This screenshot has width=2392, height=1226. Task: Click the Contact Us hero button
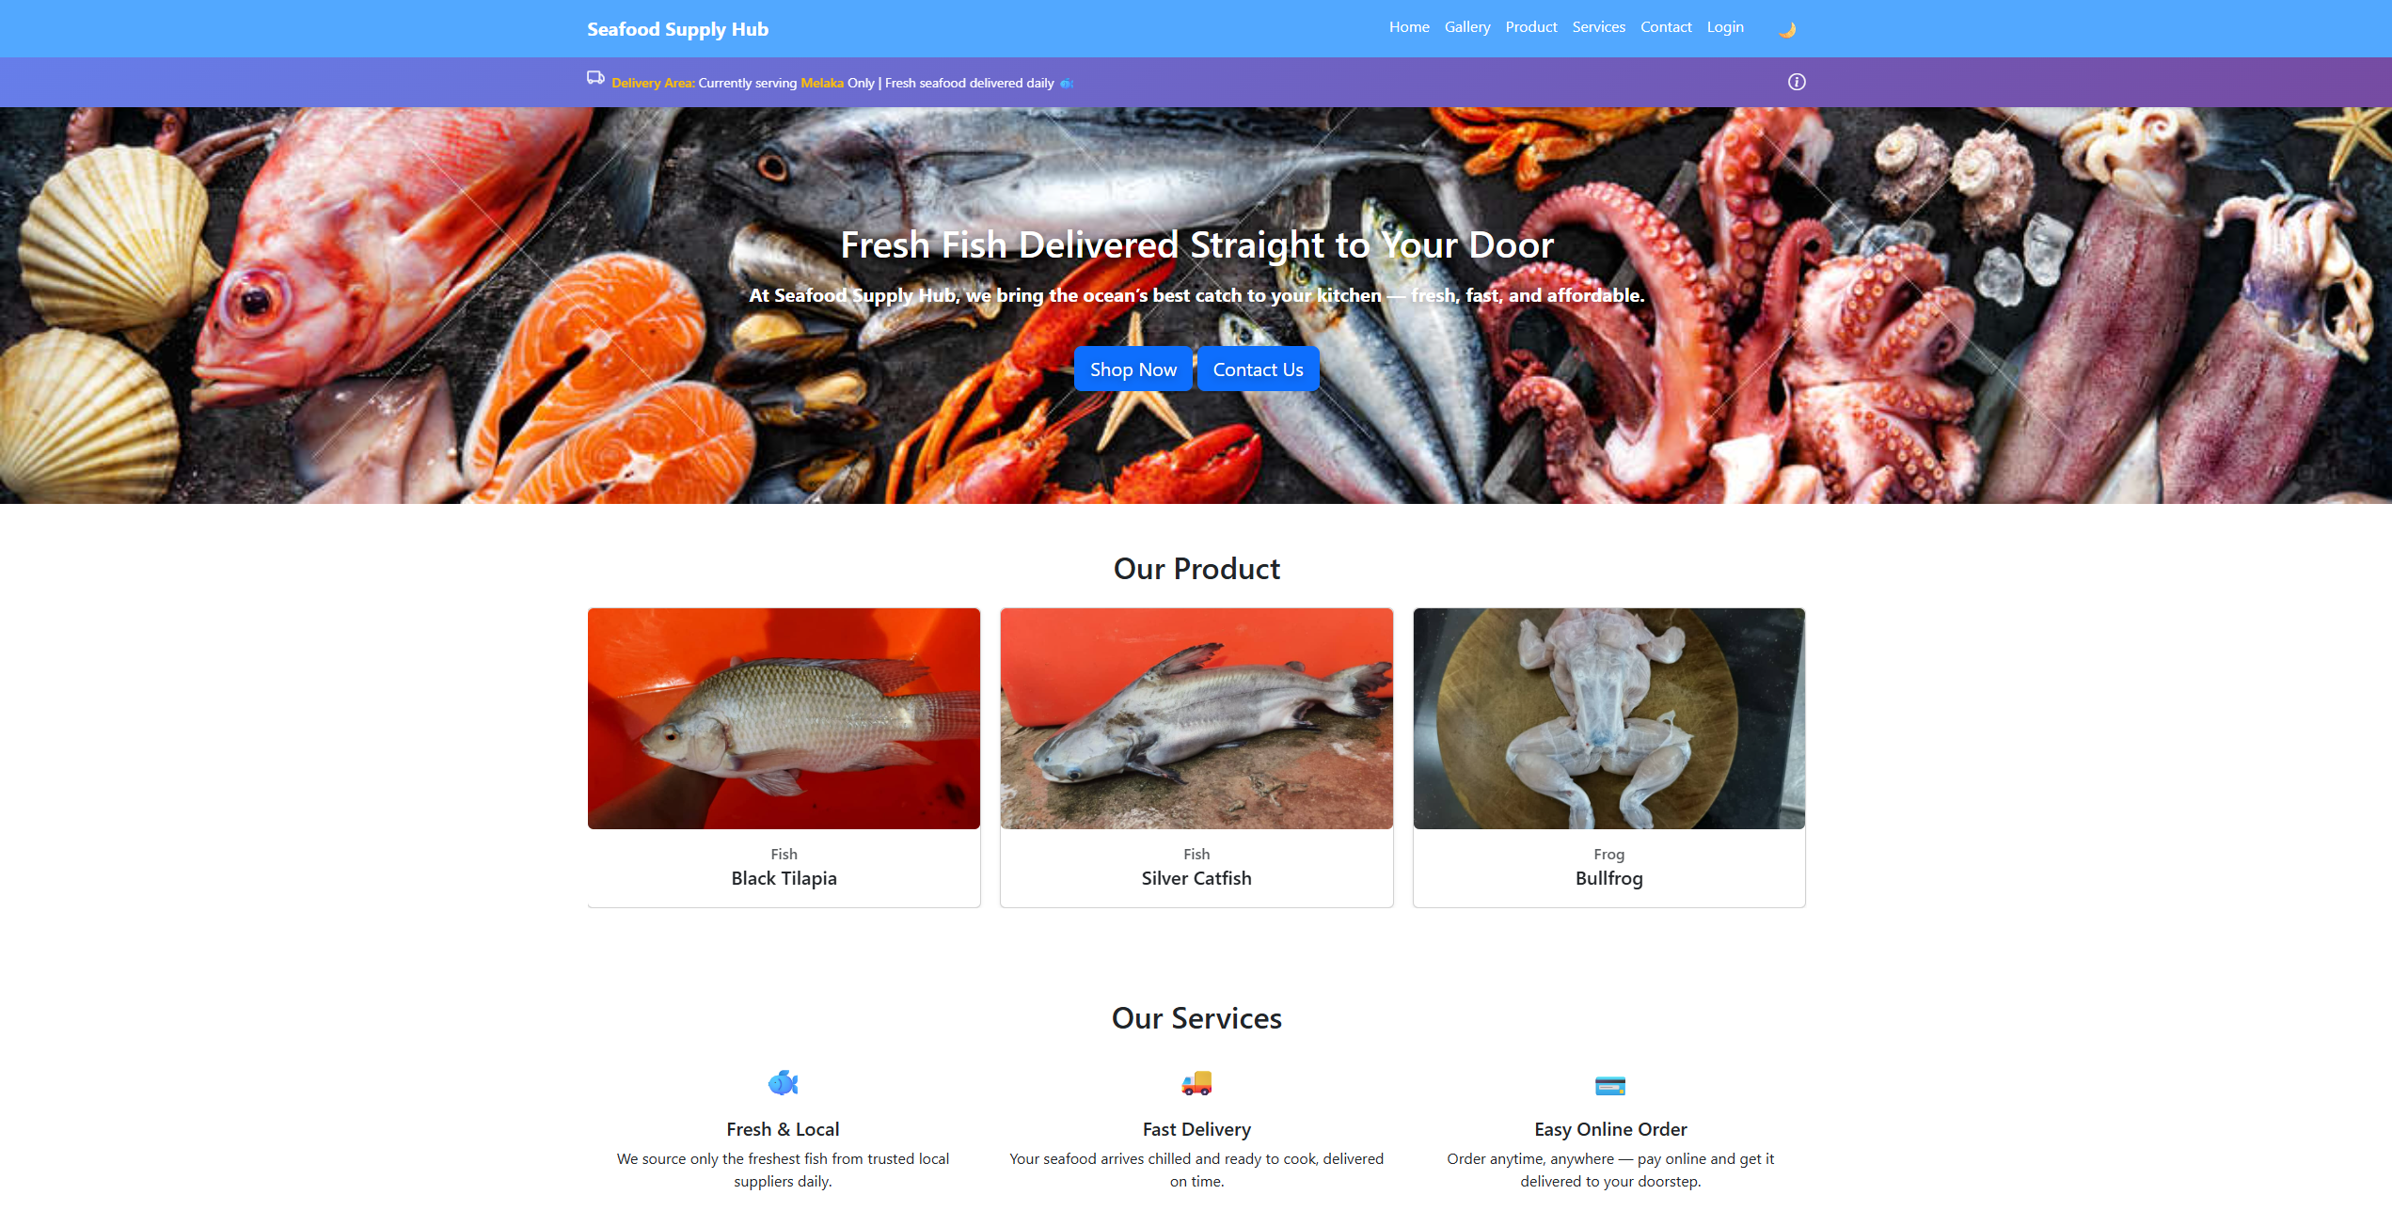pos(1258,369)
